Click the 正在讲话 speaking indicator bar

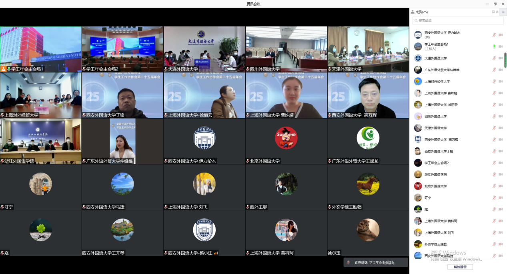375,262
